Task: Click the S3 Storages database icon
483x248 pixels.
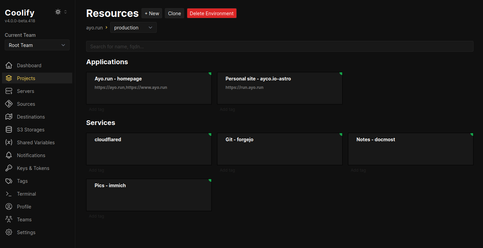Action: click(9, 130)
